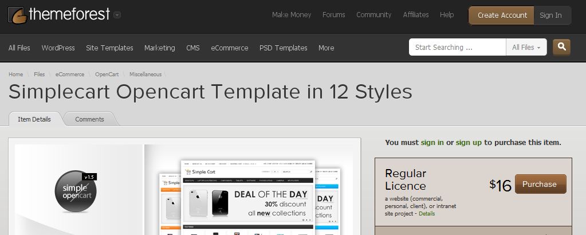Open the Make Money link
This screenshot has height=235, width=586.
click(292, 15)
